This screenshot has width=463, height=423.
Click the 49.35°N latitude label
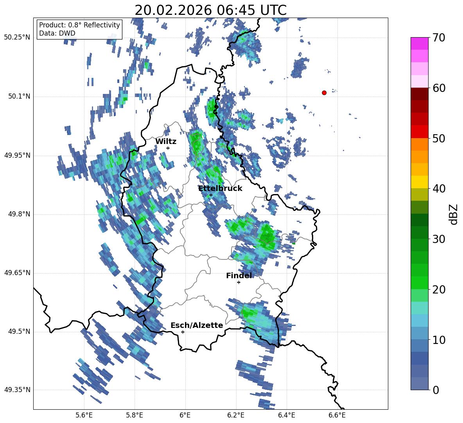(x=17, y=390)
